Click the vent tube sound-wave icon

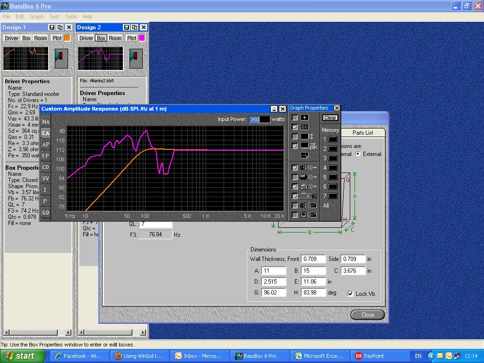tap(308, 177)
